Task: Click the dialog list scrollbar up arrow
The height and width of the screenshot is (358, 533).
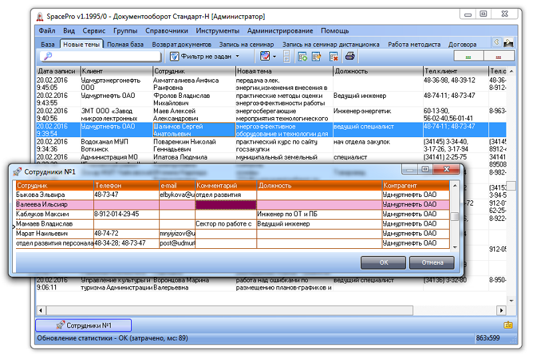Action: tap(455, 186)
